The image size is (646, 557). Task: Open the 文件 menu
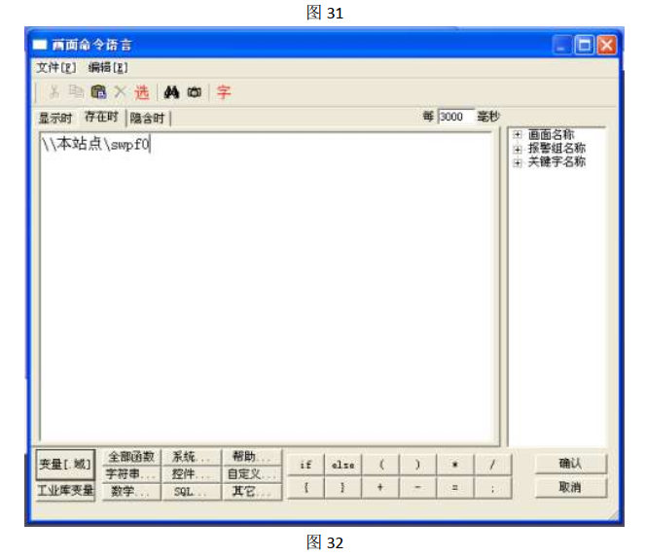(x=55, y=67)
